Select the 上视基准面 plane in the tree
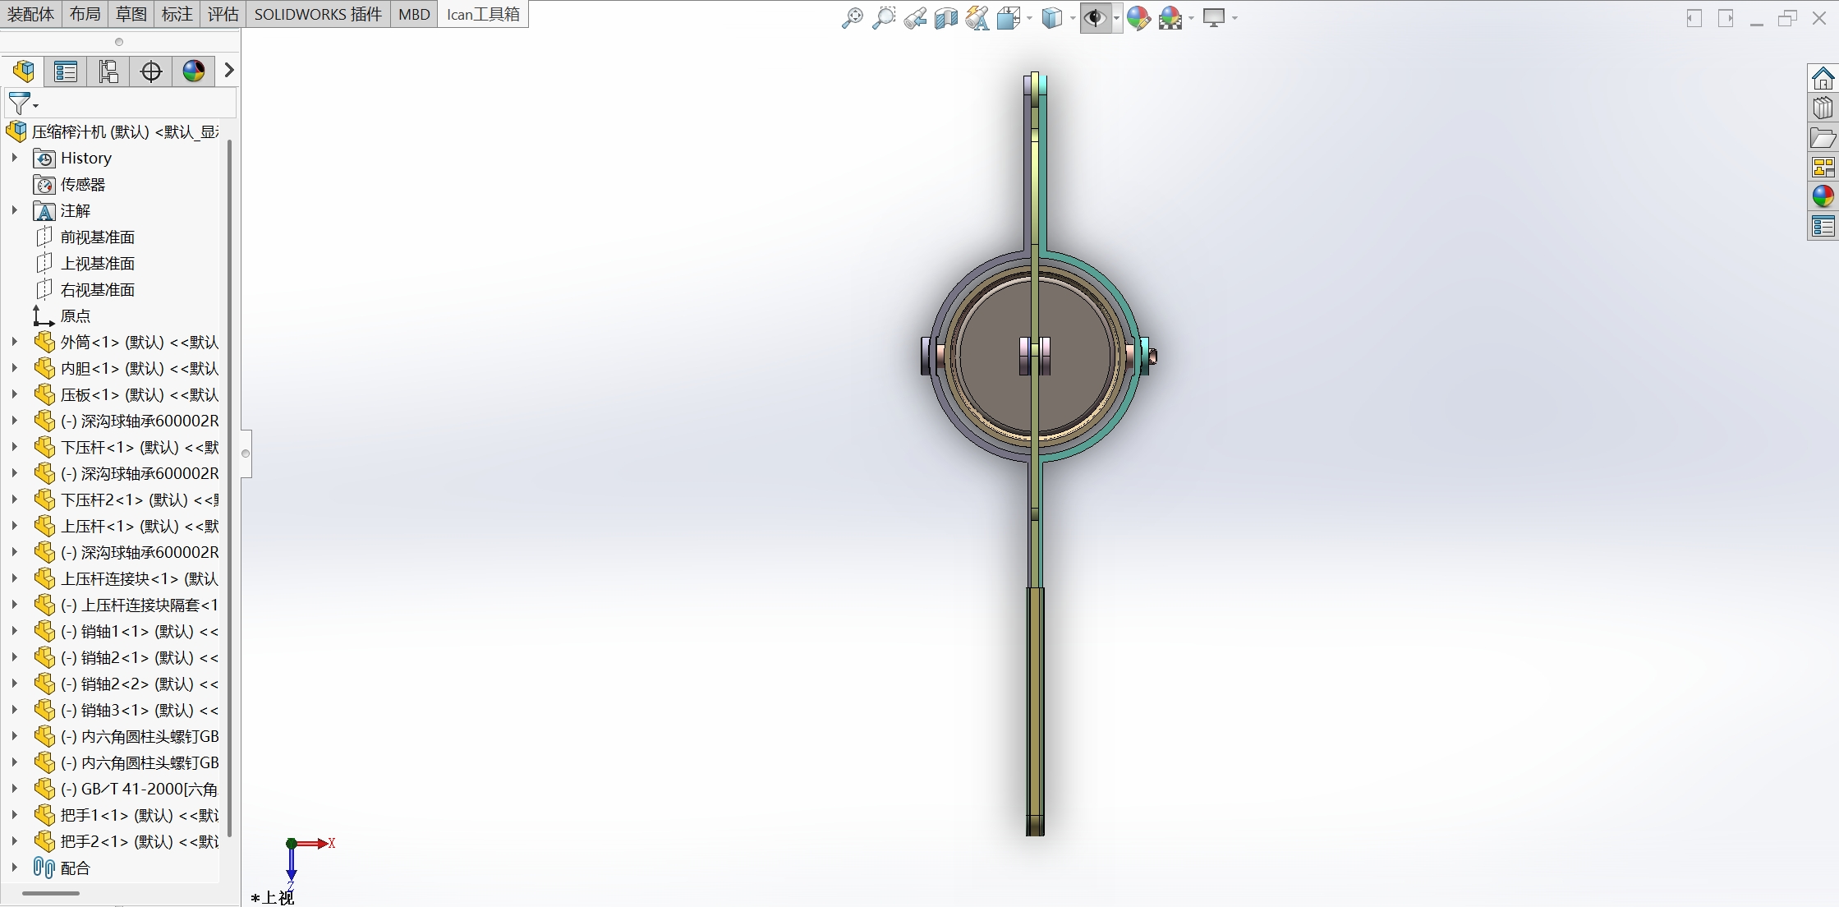 click(x=97, y=264)
